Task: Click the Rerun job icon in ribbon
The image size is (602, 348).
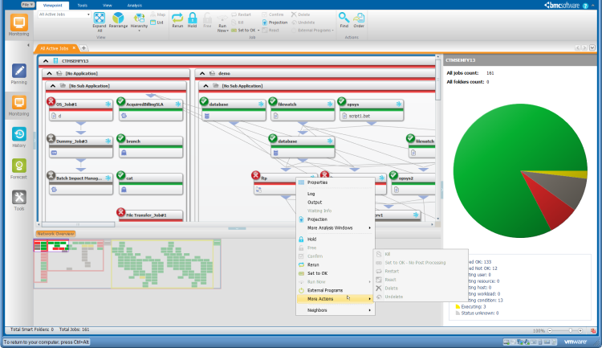Action: [177, 19]
